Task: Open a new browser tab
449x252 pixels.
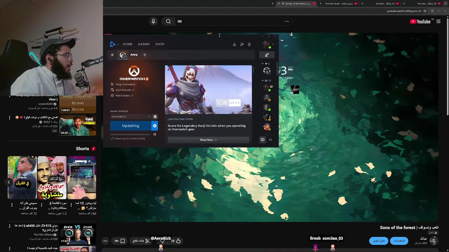Action: pos(273,3)
